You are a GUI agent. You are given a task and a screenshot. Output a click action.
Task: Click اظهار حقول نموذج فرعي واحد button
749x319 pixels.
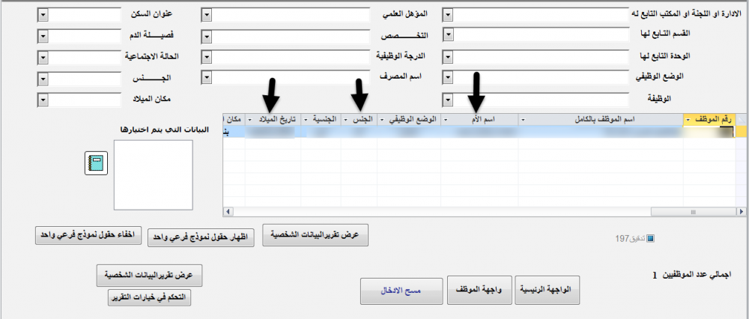tap(201, 237)
